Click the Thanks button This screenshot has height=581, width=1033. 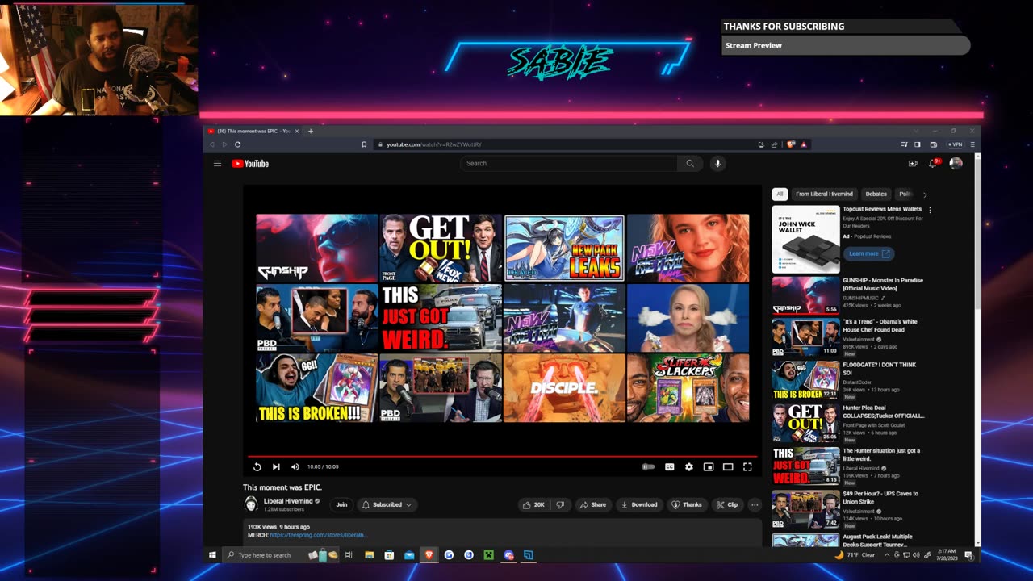(x=687, y=504)
